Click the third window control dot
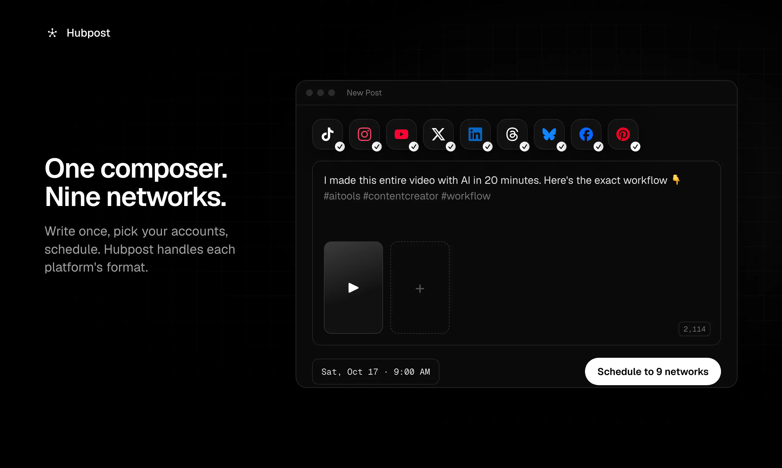Screen dimensions: 782x468 331,93
